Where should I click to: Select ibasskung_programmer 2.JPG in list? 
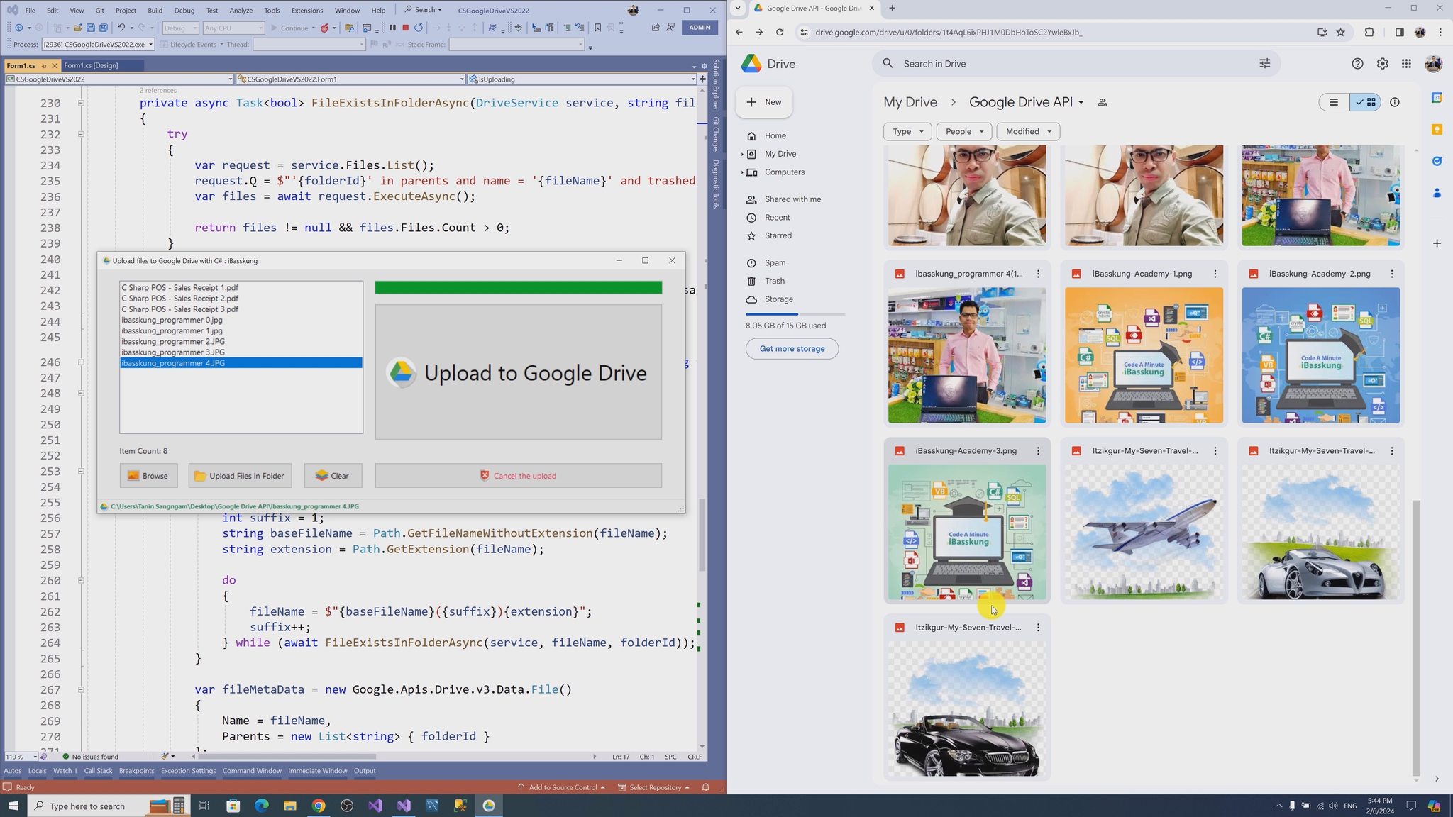coord(241,342)
